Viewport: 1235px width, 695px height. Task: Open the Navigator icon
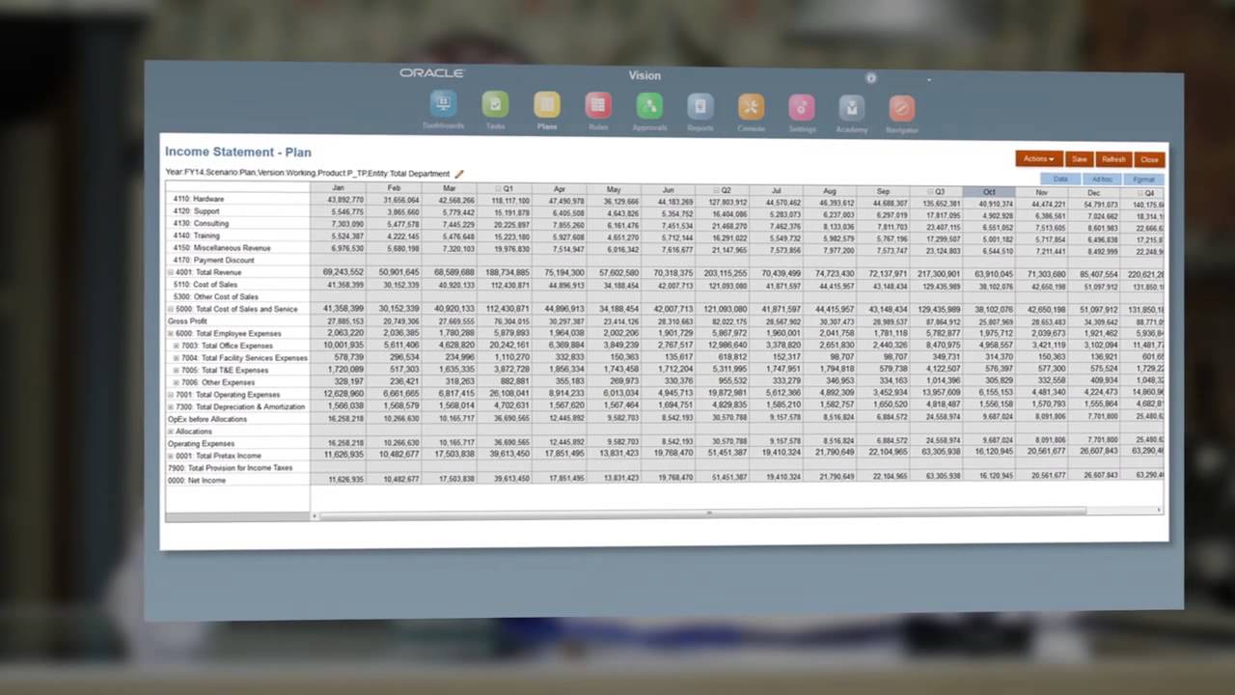[902, 108]
